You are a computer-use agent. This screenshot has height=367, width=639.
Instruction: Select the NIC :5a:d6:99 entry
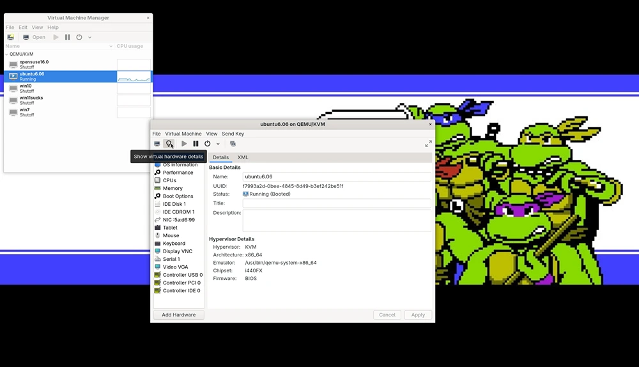[x=178, y=220]
